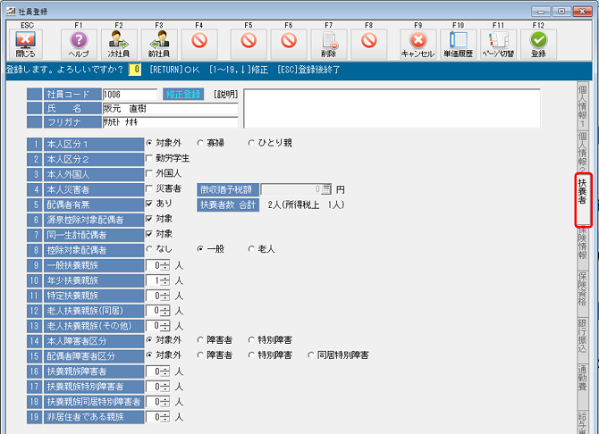This screenshot has width=599, height=434.
Task: Click the 削除 delete icon
Action: pos(329,41)
